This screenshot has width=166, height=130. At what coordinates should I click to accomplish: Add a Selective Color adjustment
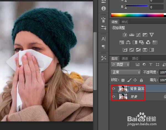(145, 50)
